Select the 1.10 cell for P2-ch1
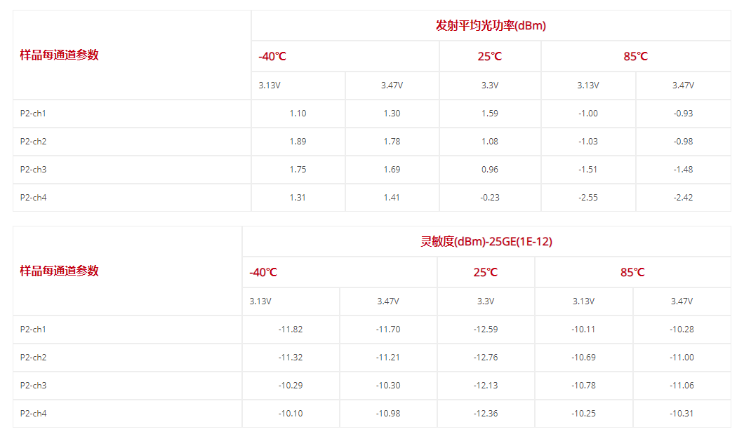This screenshot has height=434, width=744. click(298, 114)
